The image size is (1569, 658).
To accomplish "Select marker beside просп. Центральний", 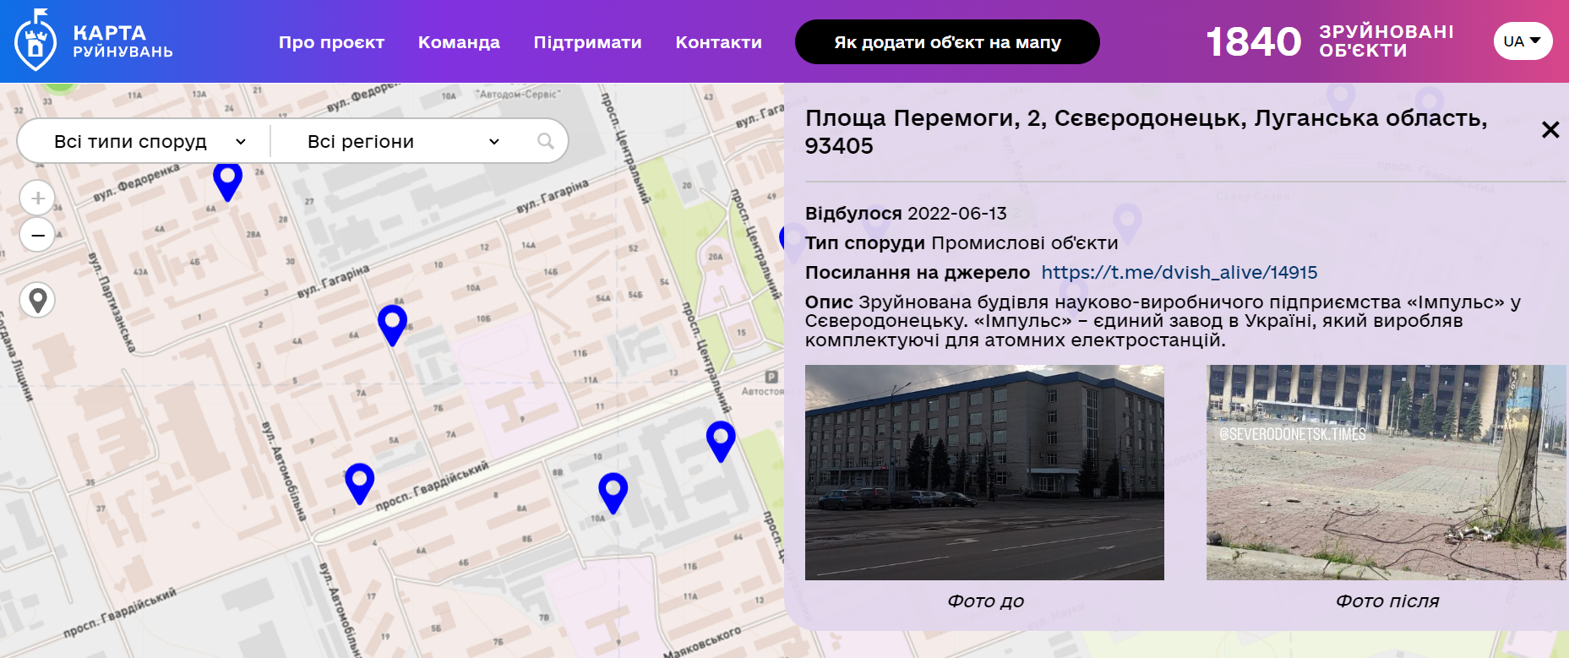I will 721,438.
